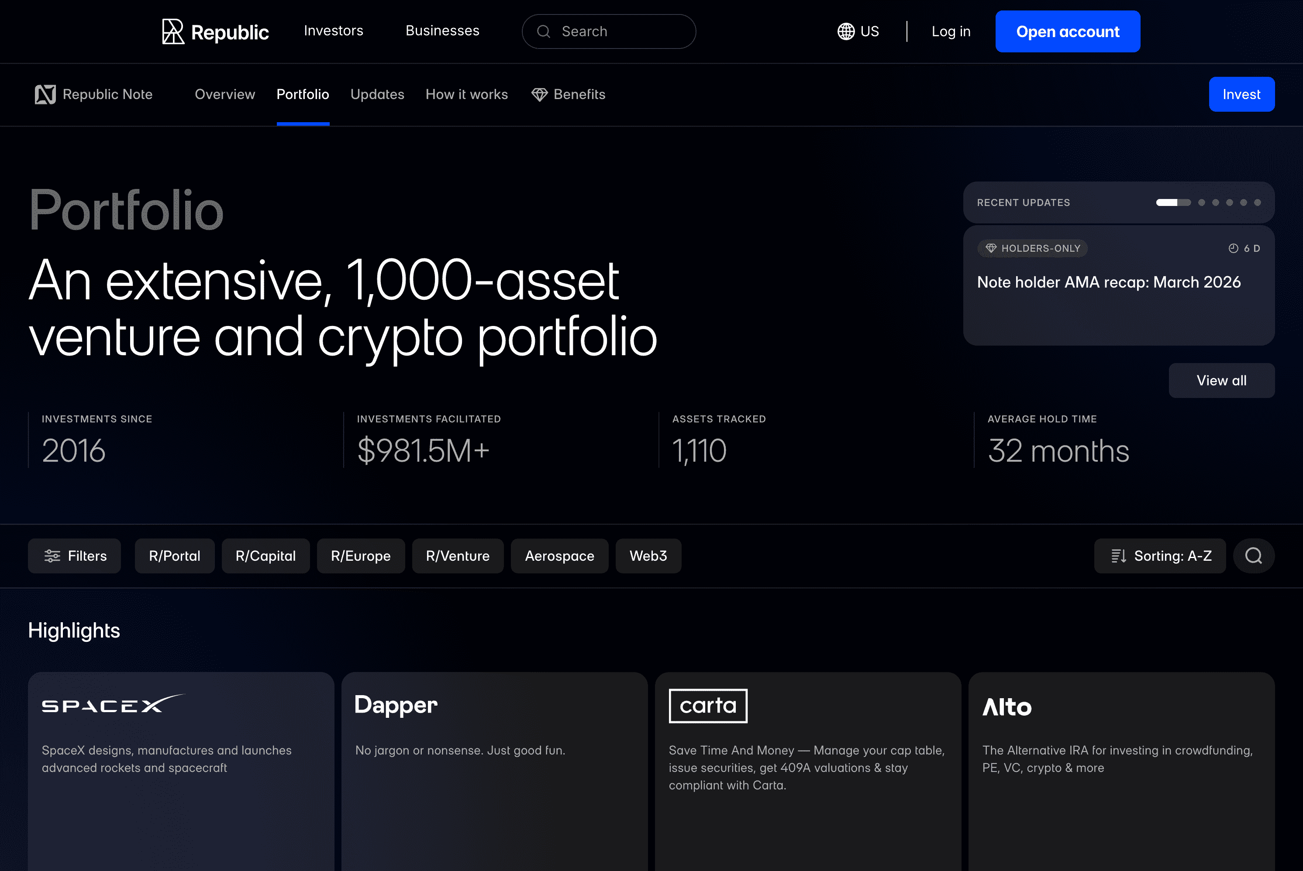
Task: Toggle the Web3 filter chip
Action: click(x=648, y=556)
